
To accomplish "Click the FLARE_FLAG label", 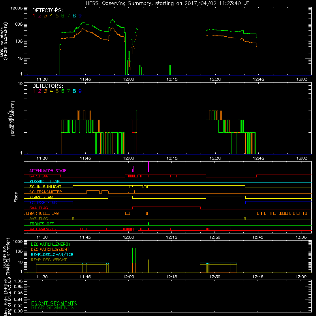I will [x=41, y=197].
